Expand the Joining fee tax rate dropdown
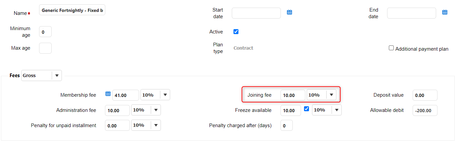The height and width of the screenshot is (145, 458). 331,95
